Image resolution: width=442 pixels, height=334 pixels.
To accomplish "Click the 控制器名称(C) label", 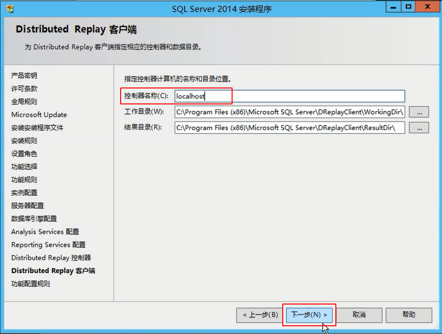I will pos(146,96).
